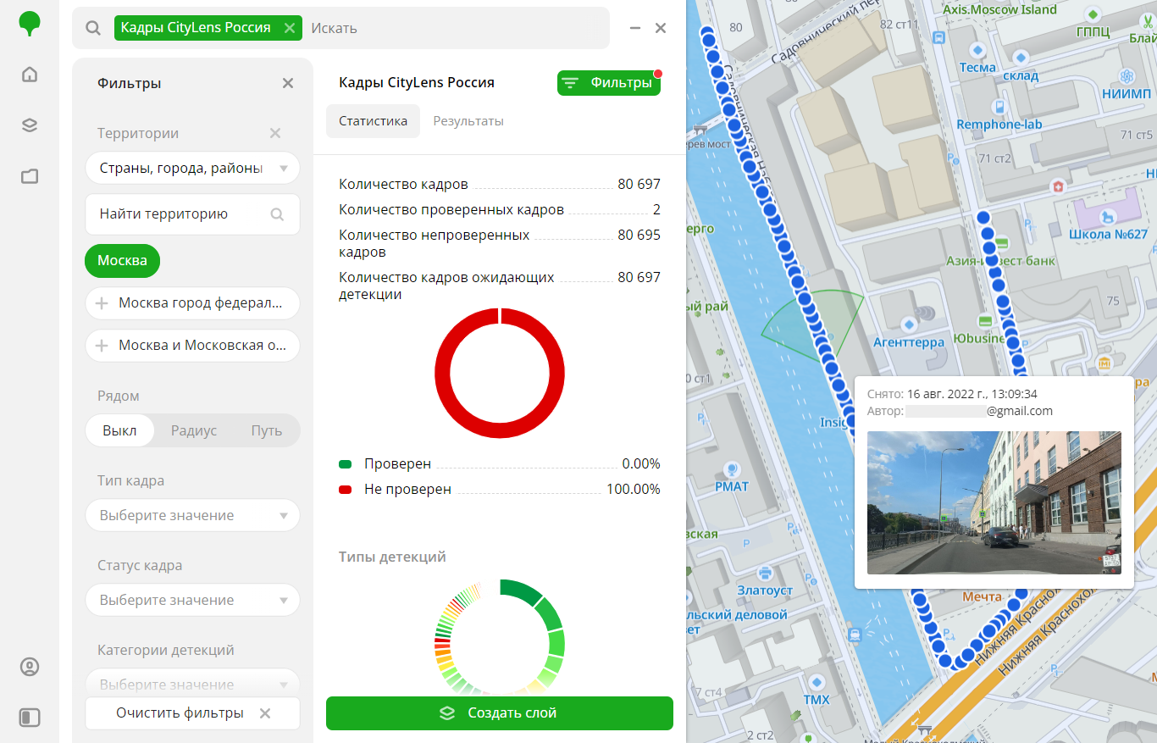Minimize the search panel
Image resolution: width=1157 pixels, height=743 pixels.
(635, 28)
